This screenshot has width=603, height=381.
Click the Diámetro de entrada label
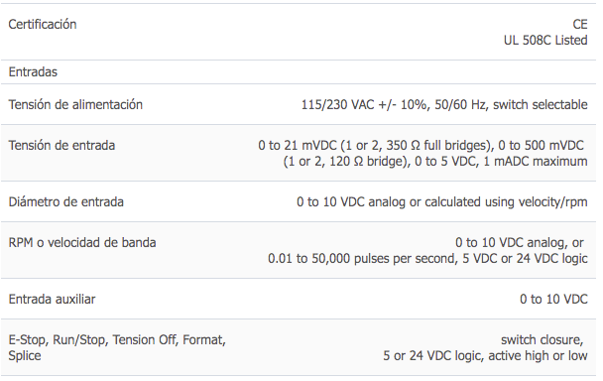(65, 202)
